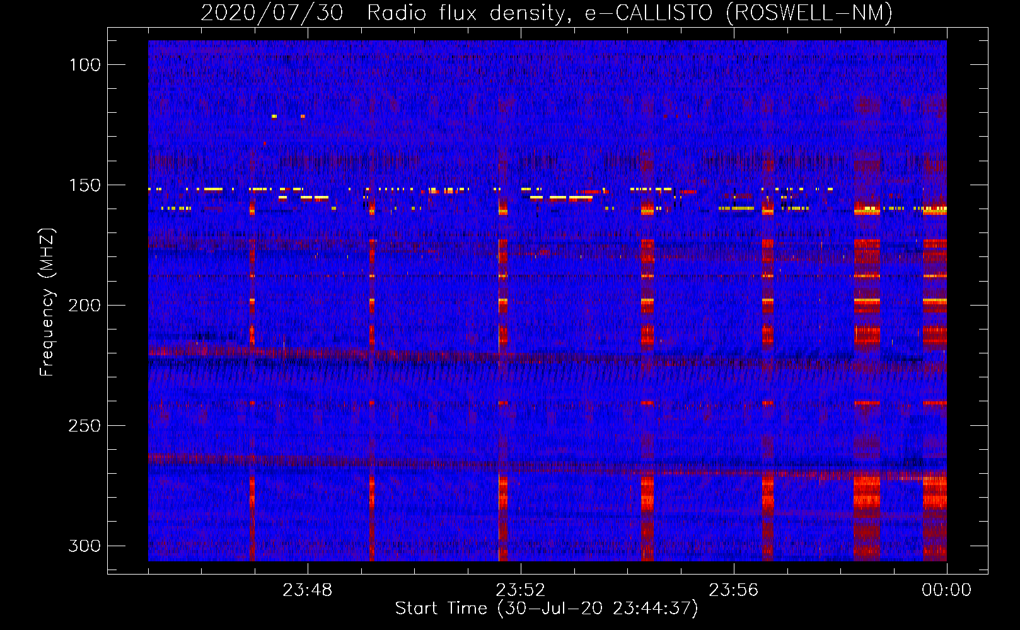The height and width of the screenshot is (630, 1020).
Task: Click the 200 frequency tick label
Action: pyautogui.click(x=85, y=306)
